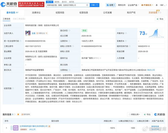Select the 查公司 search tab

tap(49, 2)
